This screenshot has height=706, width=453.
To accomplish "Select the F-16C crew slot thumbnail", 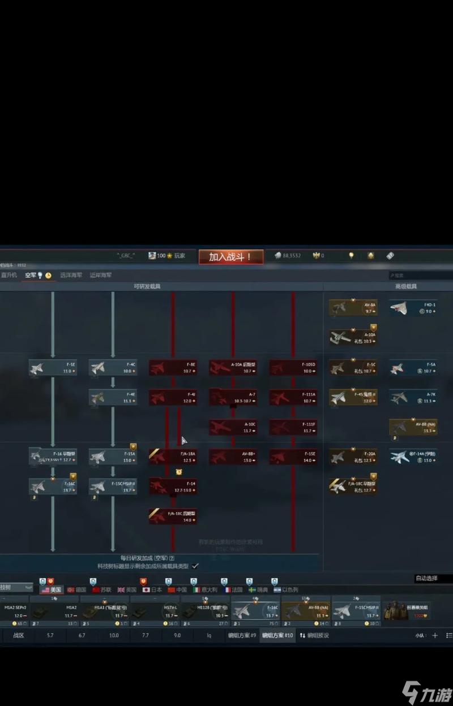I will pos(256,611).
